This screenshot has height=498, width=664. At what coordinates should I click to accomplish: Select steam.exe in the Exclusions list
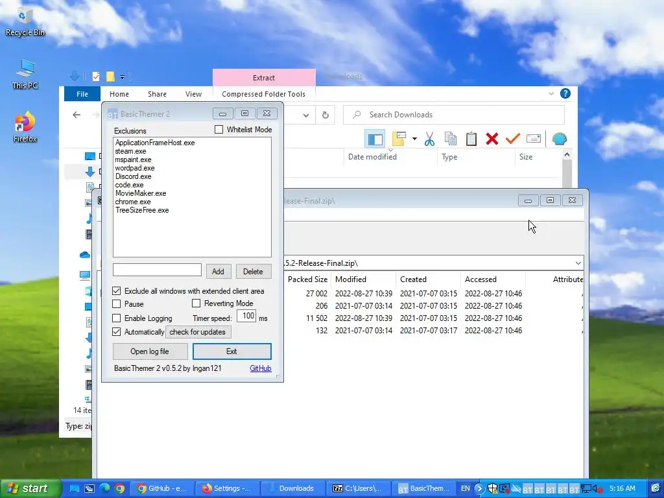click(x=130, y=151)
